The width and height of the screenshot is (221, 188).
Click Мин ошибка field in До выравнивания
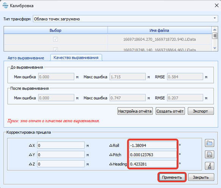tap(56, 77)
